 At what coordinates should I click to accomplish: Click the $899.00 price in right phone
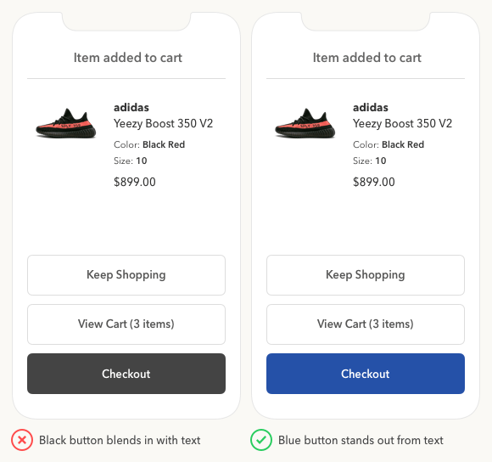click(x=374, y=182)
